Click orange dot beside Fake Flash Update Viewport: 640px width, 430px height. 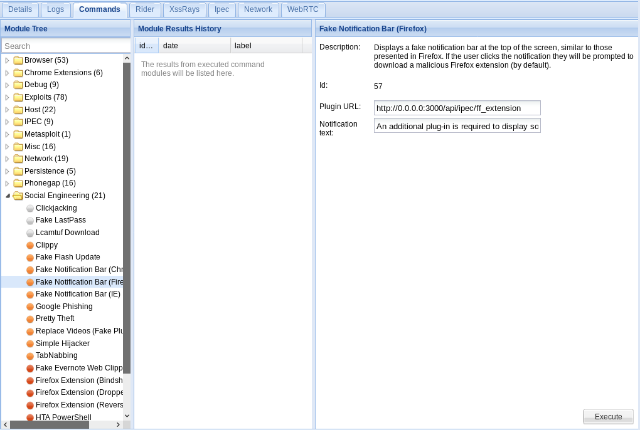[x=29, y=258]
